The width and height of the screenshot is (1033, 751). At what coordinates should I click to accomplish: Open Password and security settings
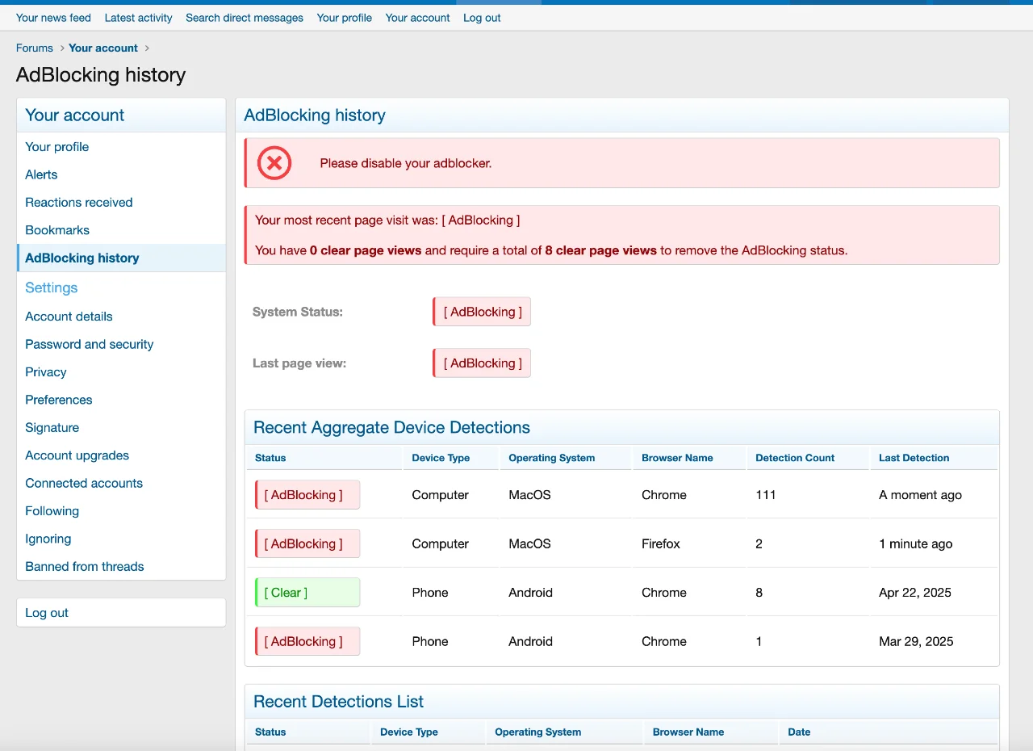tap(89, 344)
